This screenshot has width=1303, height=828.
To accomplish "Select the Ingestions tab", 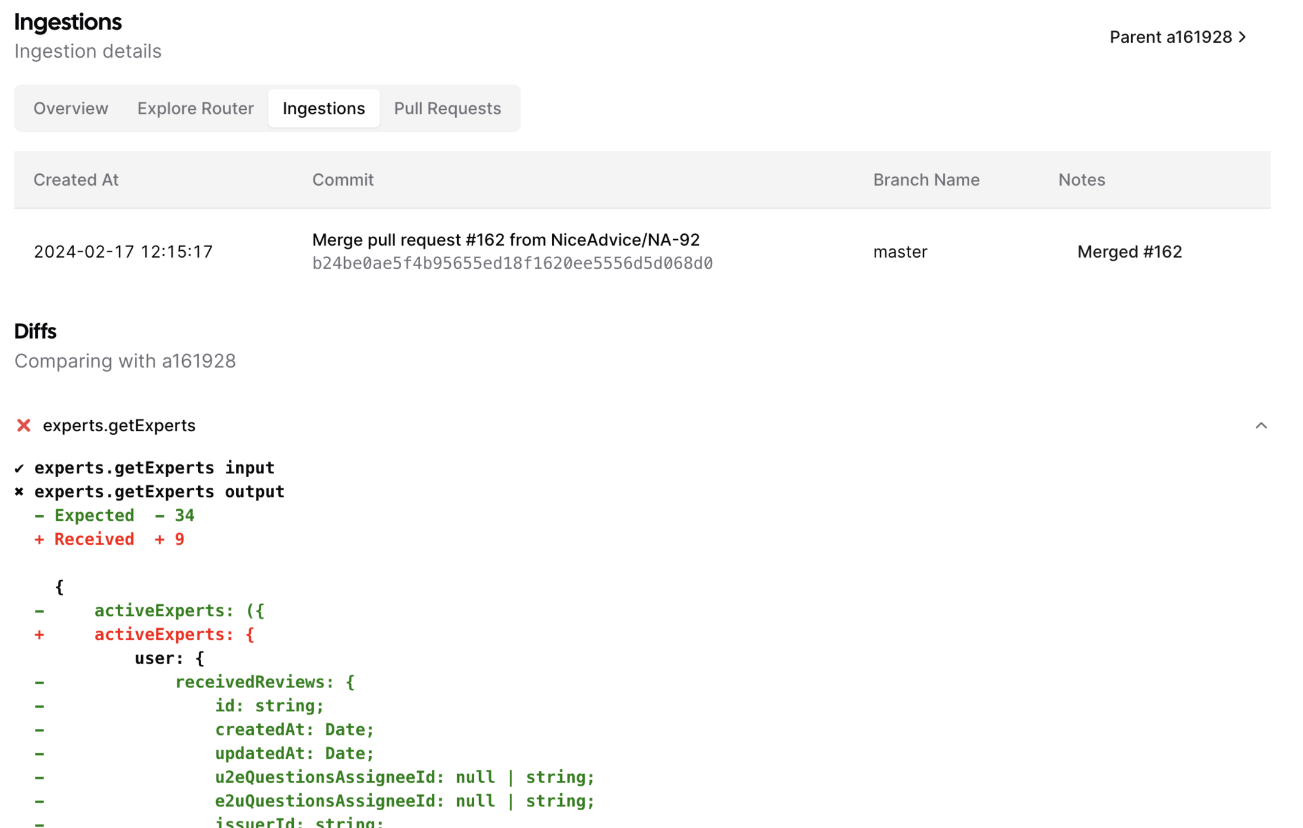I will tap(323, 109).
